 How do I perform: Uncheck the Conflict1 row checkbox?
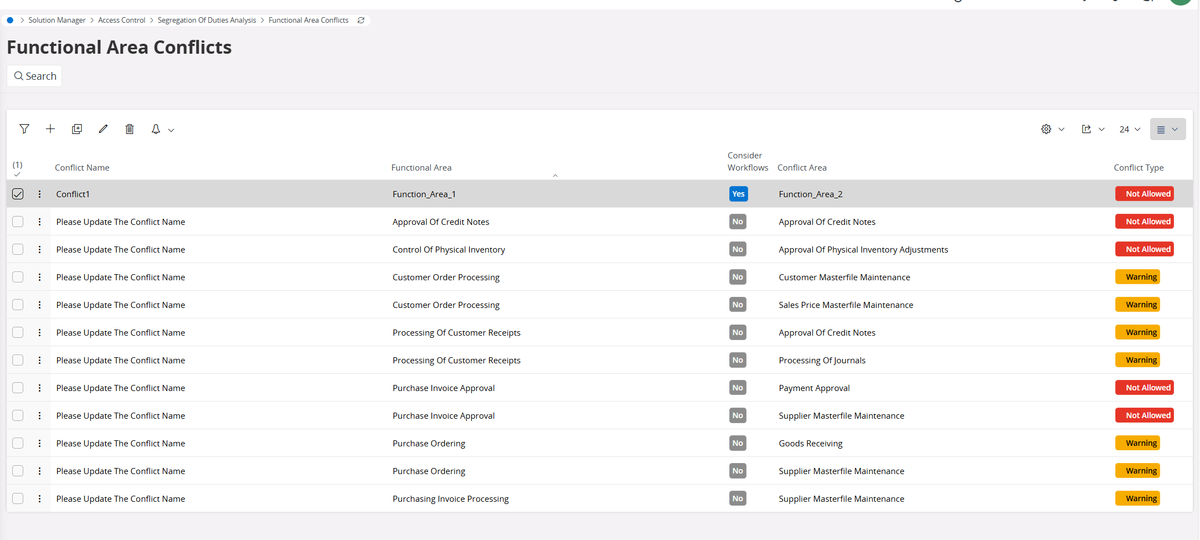(18, 194)
